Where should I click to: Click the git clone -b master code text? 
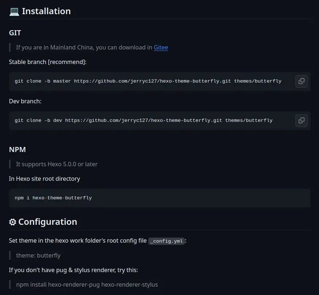tap(148, 81)
